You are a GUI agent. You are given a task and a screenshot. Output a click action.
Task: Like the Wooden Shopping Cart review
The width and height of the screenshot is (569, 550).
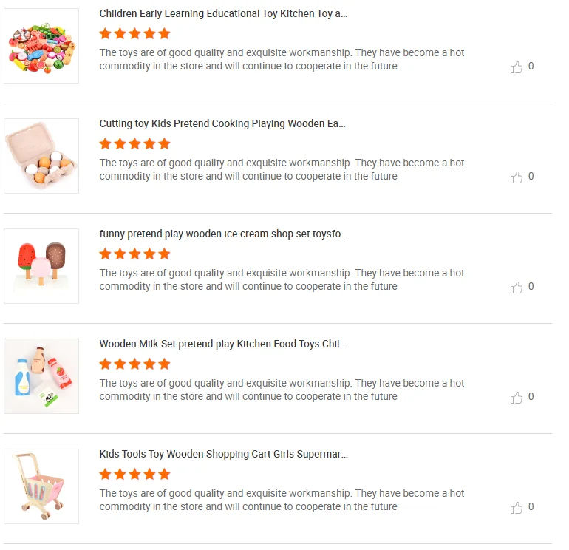pyautogui.click(x=517, y=508)
